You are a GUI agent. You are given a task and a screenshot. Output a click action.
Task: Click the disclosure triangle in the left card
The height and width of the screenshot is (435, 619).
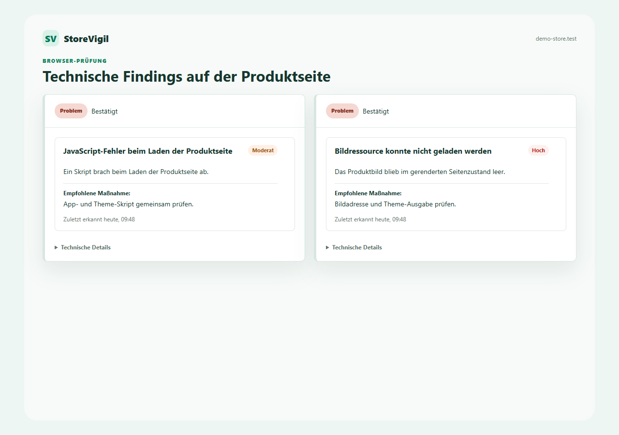(57, 247)
